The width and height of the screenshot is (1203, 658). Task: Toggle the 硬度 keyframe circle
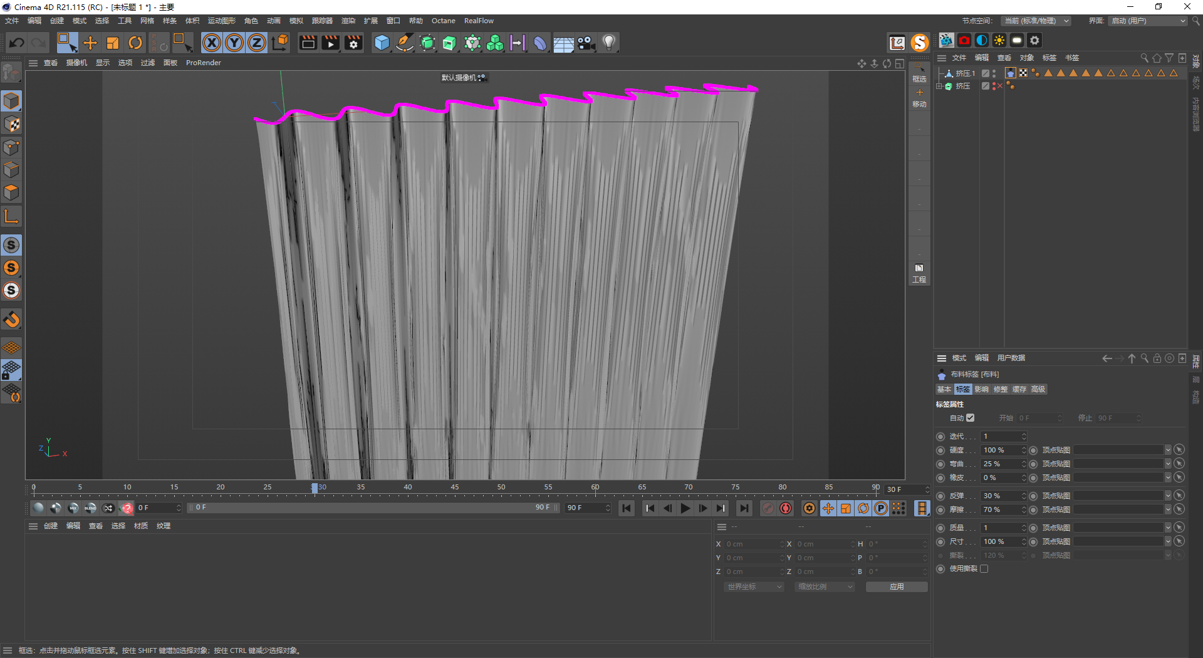pyautogui.click(x=940, y=450)
